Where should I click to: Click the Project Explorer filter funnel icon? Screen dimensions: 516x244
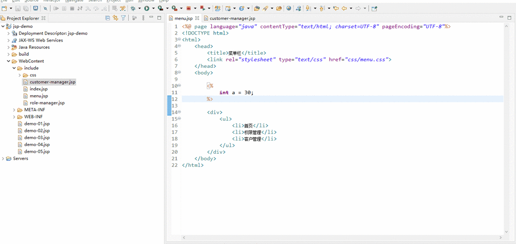click(x=123, y=18)
